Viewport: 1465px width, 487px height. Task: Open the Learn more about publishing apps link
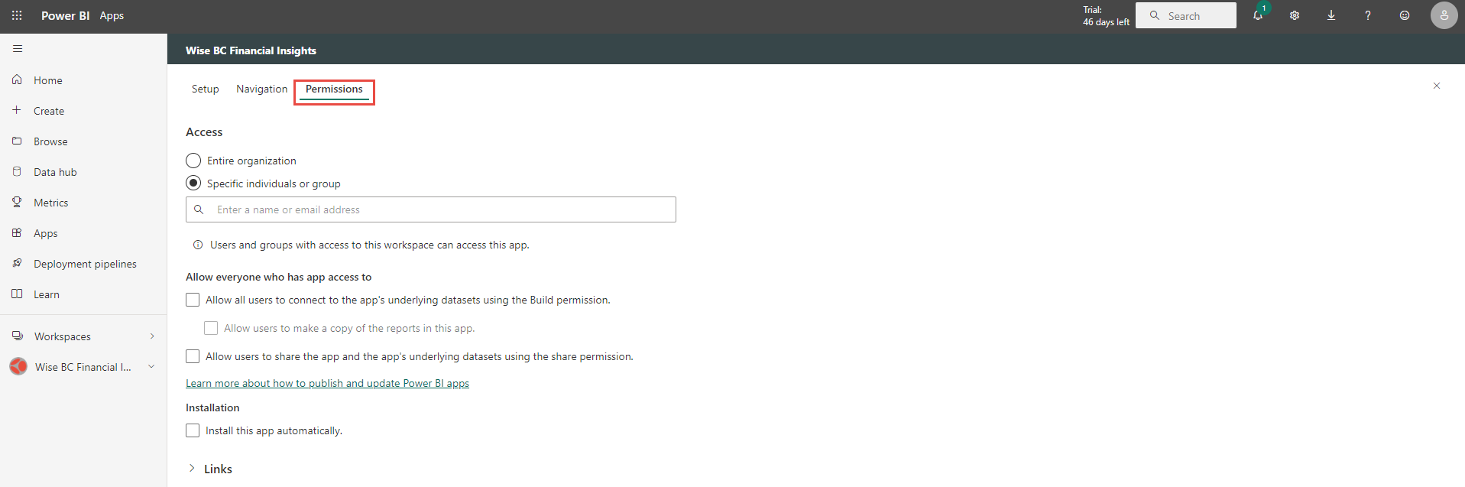327,383
